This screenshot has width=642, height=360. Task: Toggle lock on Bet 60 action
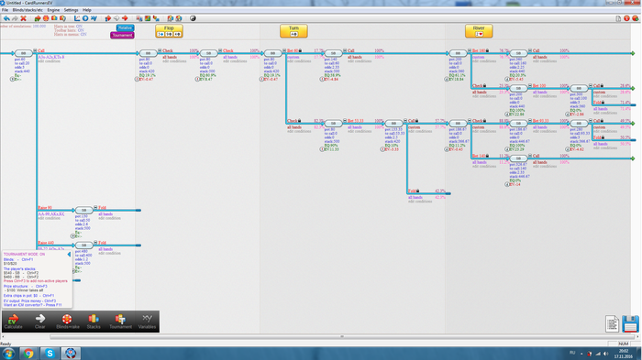click(x=301, y=50)
